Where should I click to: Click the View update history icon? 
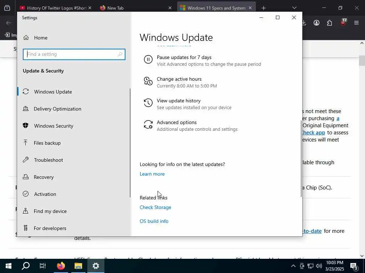tap(148, 103)
